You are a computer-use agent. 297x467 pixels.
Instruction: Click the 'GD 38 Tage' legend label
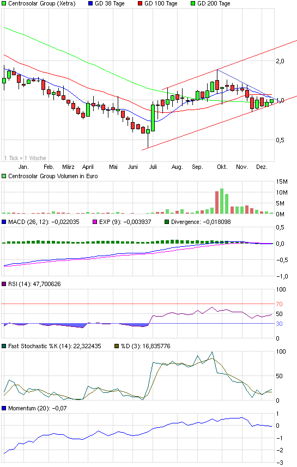pos(110,4)
